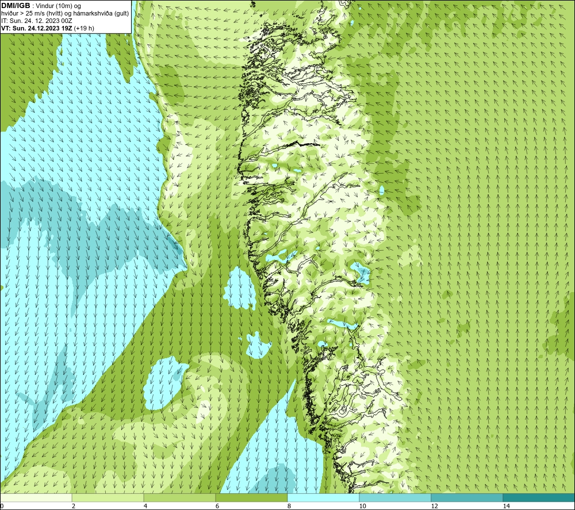Click the 6–8 m/s darker green legend swatch
The width and height of the screenshot is (575, 510).
(252, 497)
